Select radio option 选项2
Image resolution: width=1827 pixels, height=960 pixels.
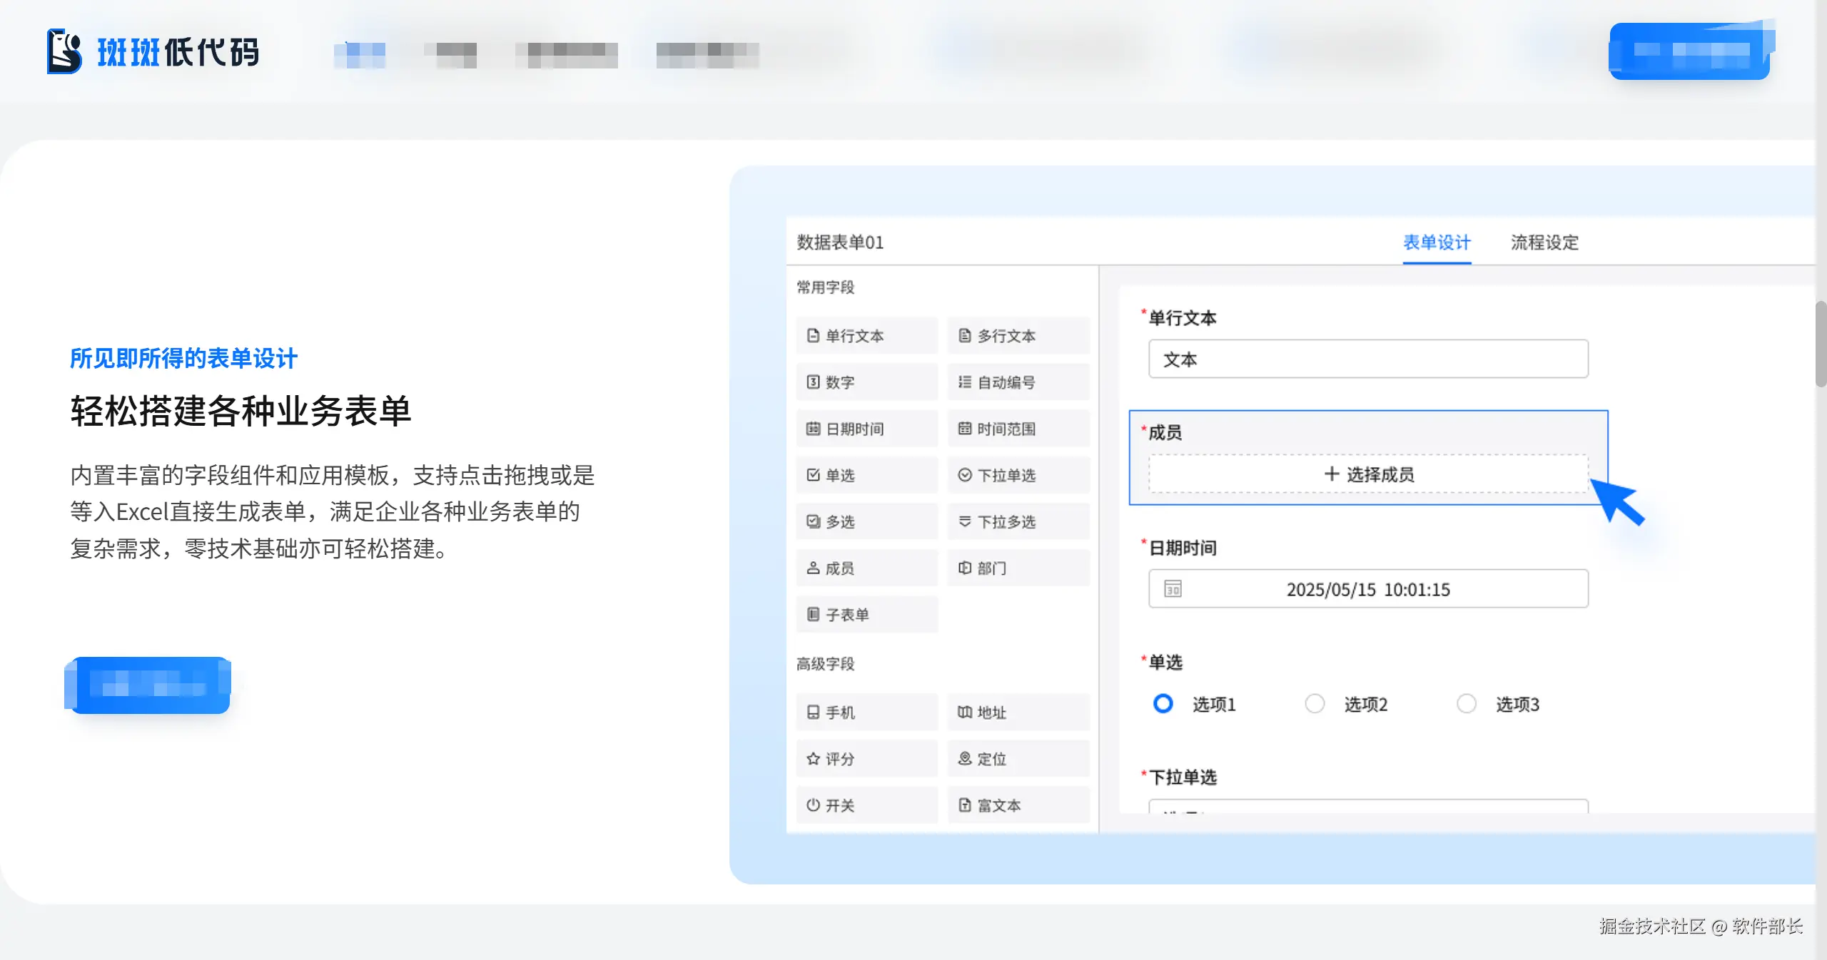(x=1315, y=704)
